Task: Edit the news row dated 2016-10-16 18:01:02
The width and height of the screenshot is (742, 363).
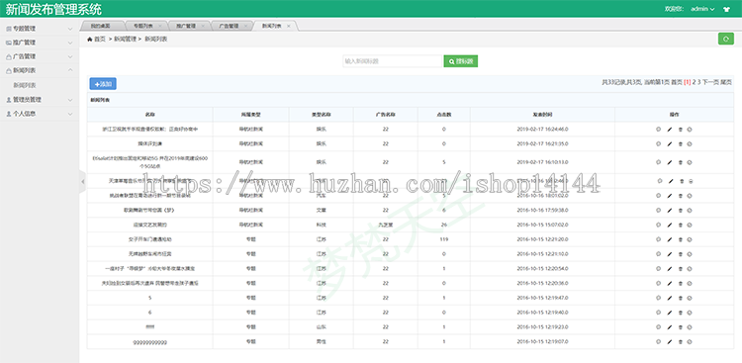Action: pyautogui.click(x=669, y=196)
